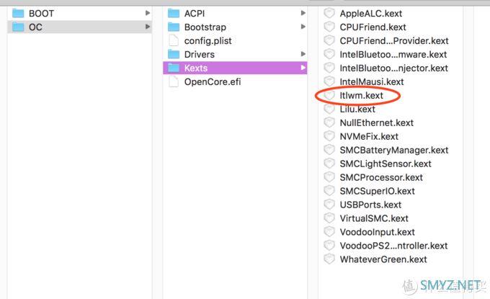Expand the Drivers folder arrow
The height and width of the screenshot is (299, 490).
tap(303, 54)
